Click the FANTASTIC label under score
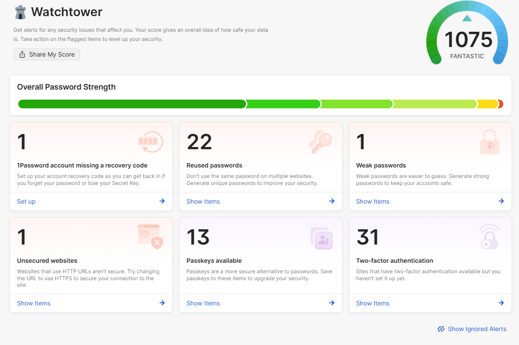519x345 pixels. coord(467,56)
